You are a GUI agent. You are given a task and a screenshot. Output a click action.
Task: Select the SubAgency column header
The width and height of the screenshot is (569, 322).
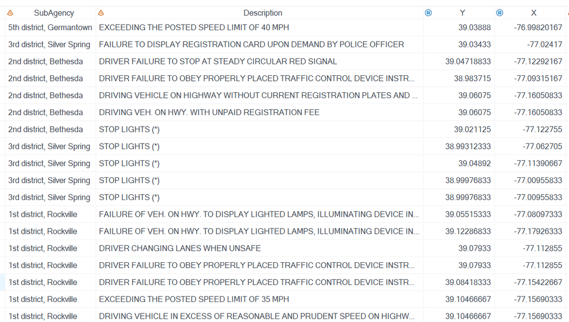tap(54, 13)
